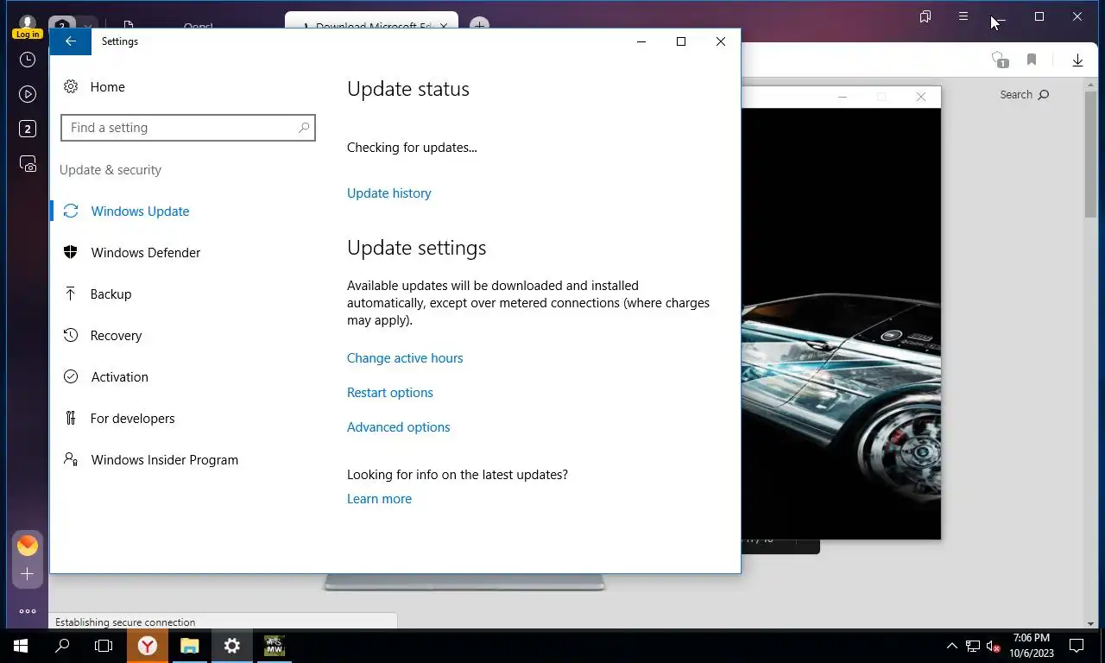The width and height of the screenshot is (1105, 663).
Task: Open the orange mail icon in sidebar
Action: pos(28,546)
